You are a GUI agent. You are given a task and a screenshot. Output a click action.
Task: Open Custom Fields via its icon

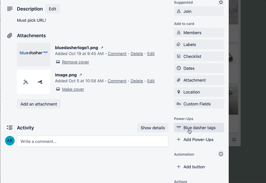pyautogui.click(x=178, y=104)
